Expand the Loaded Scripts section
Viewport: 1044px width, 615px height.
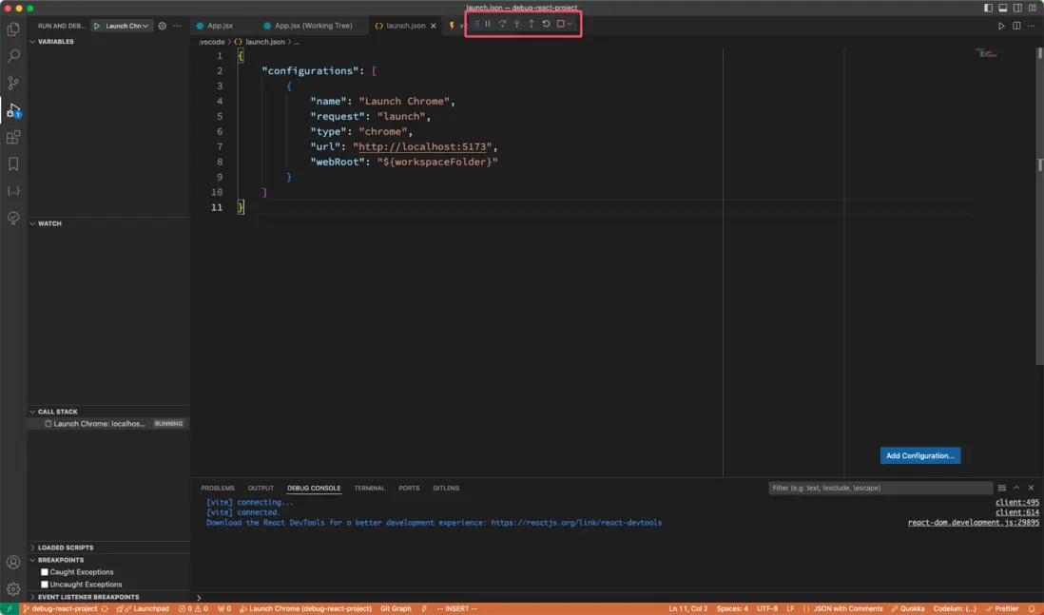[65, 548]
